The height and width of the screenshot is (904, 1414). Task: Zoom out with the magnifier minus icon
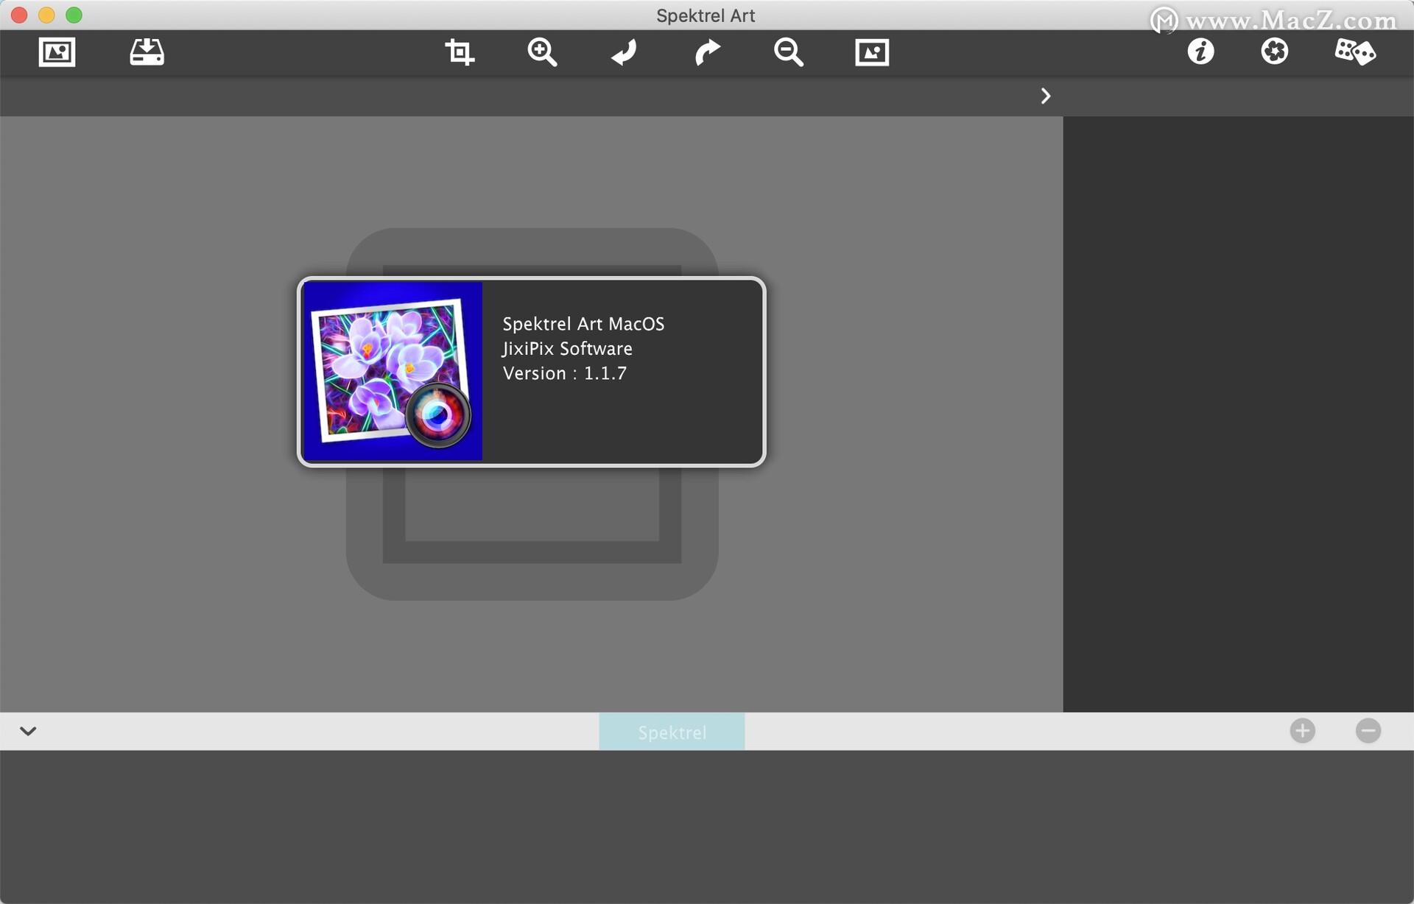pos(788,52)
